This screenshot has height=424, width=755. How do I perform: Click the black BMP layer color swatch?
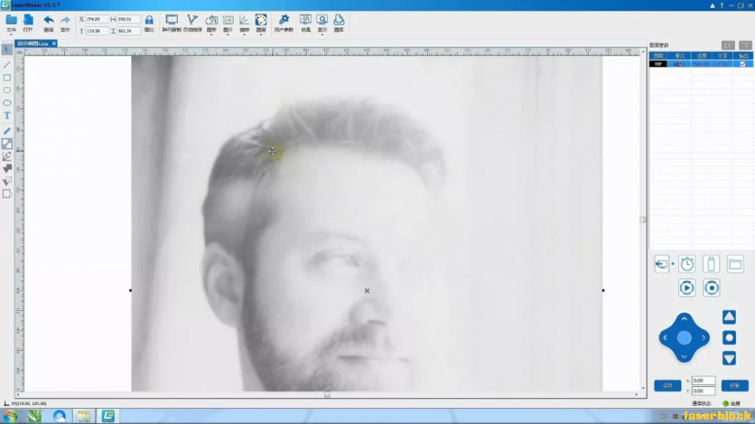tap(658, 64)
